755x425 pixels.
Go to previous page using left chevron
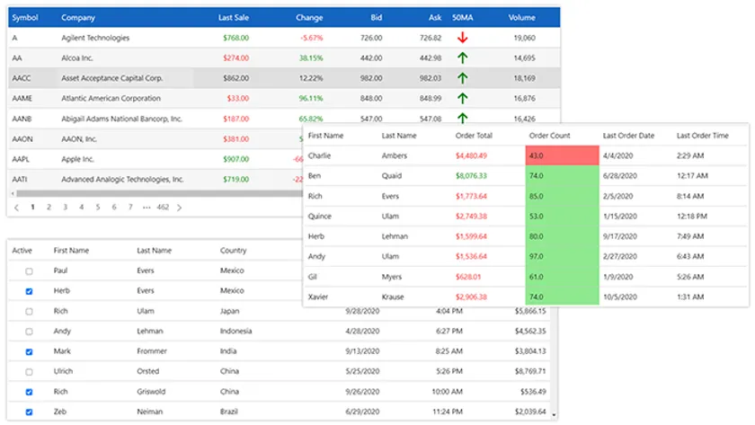[x=16, y=208]
